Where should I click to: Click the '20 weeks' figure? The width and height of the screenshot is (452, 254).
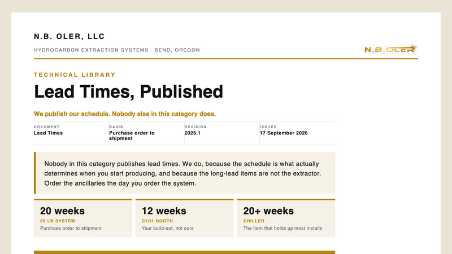[62, 211]
